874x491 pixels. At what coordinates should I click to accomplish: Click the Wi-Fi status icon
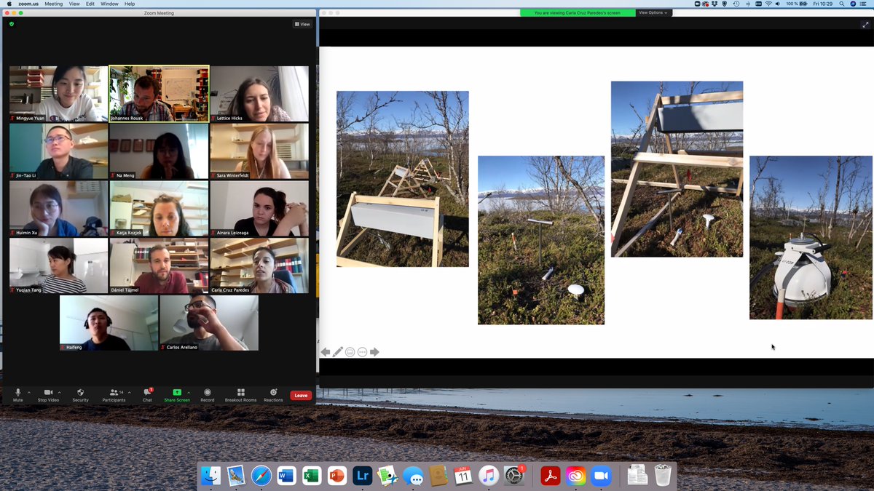click(768, 4)
